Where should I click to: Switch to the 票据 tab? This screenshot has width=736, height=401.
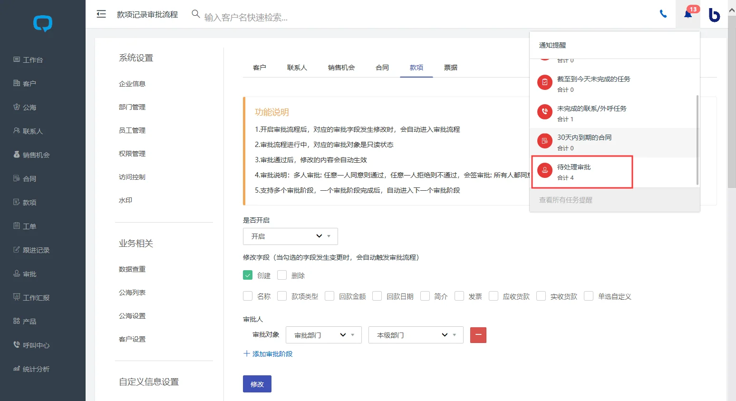coord(451,68)
